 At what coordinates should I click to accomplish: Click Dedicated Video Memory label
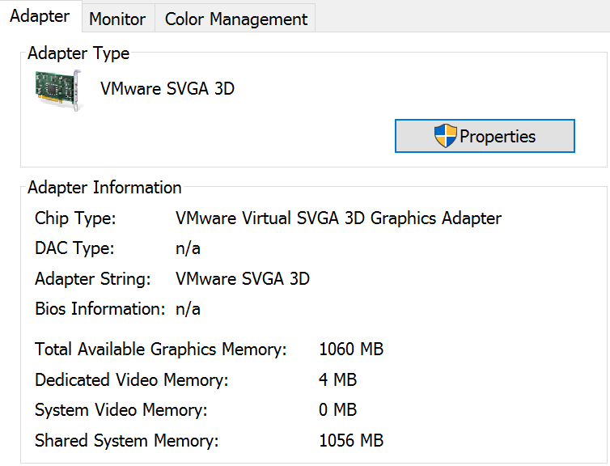click(x=132, y=380)
